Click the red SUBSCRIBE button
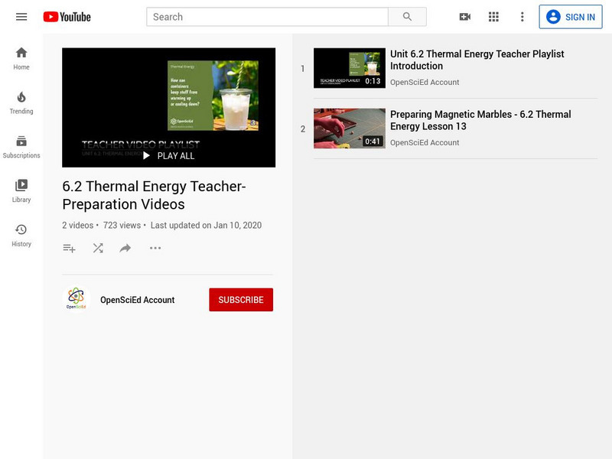This screenshot has width=612, height=459. [x=241, y=299]
